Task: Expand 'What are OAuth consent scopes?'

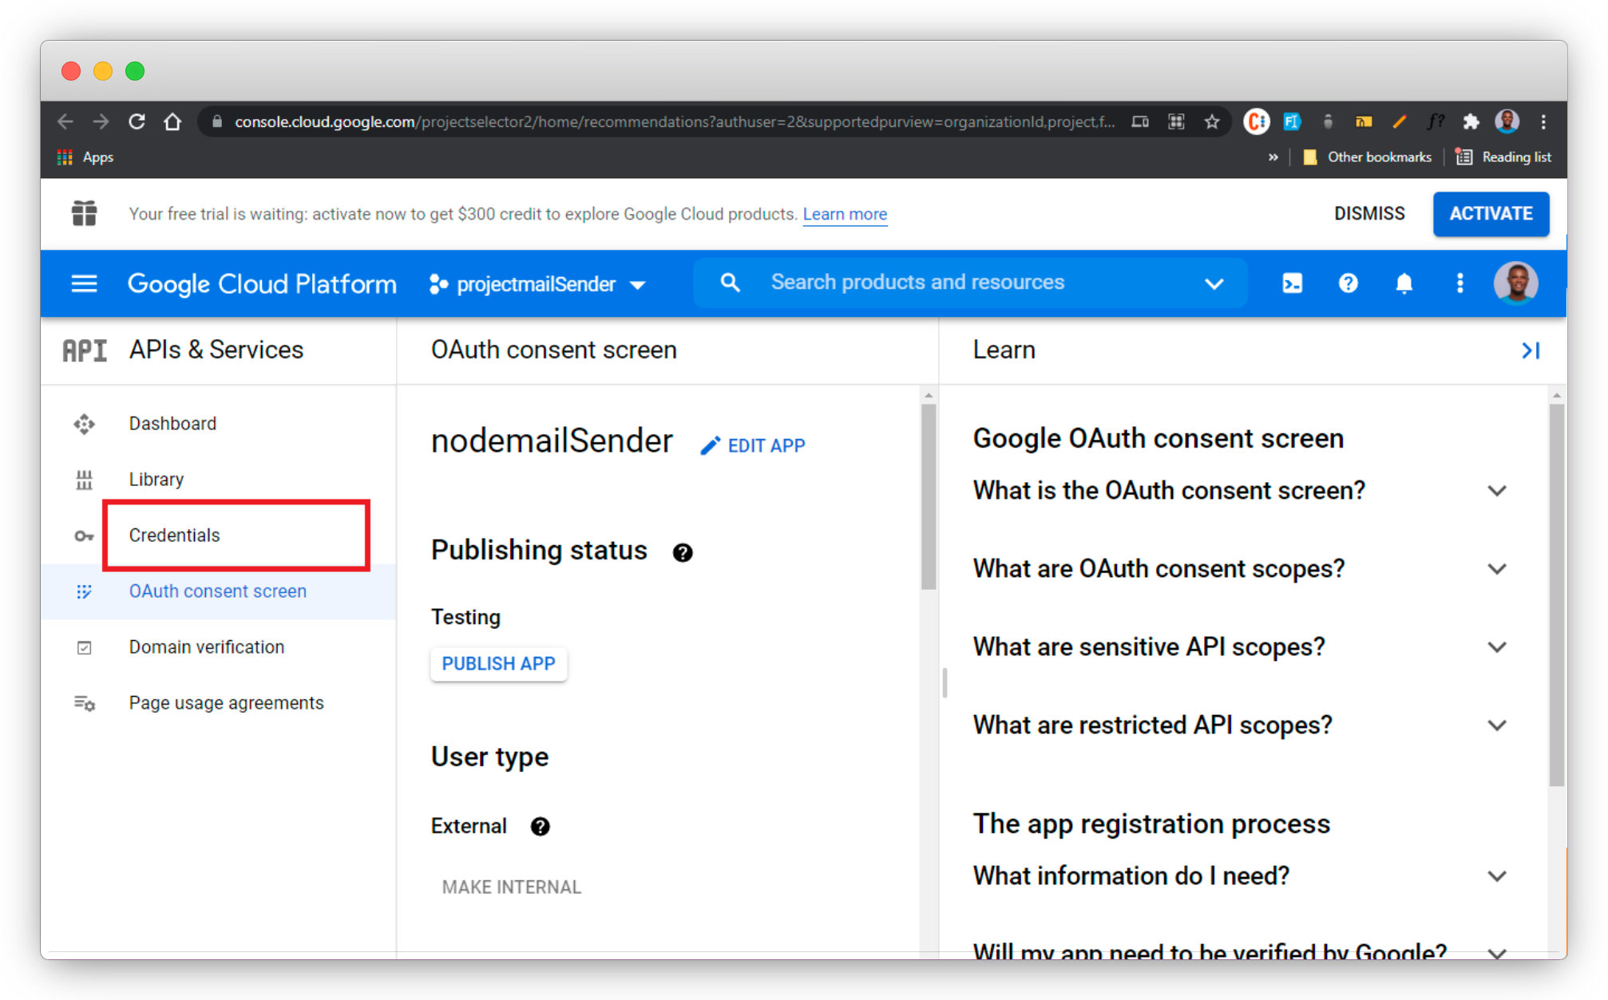Action: pyautogui.click(x=1497, y=569)
